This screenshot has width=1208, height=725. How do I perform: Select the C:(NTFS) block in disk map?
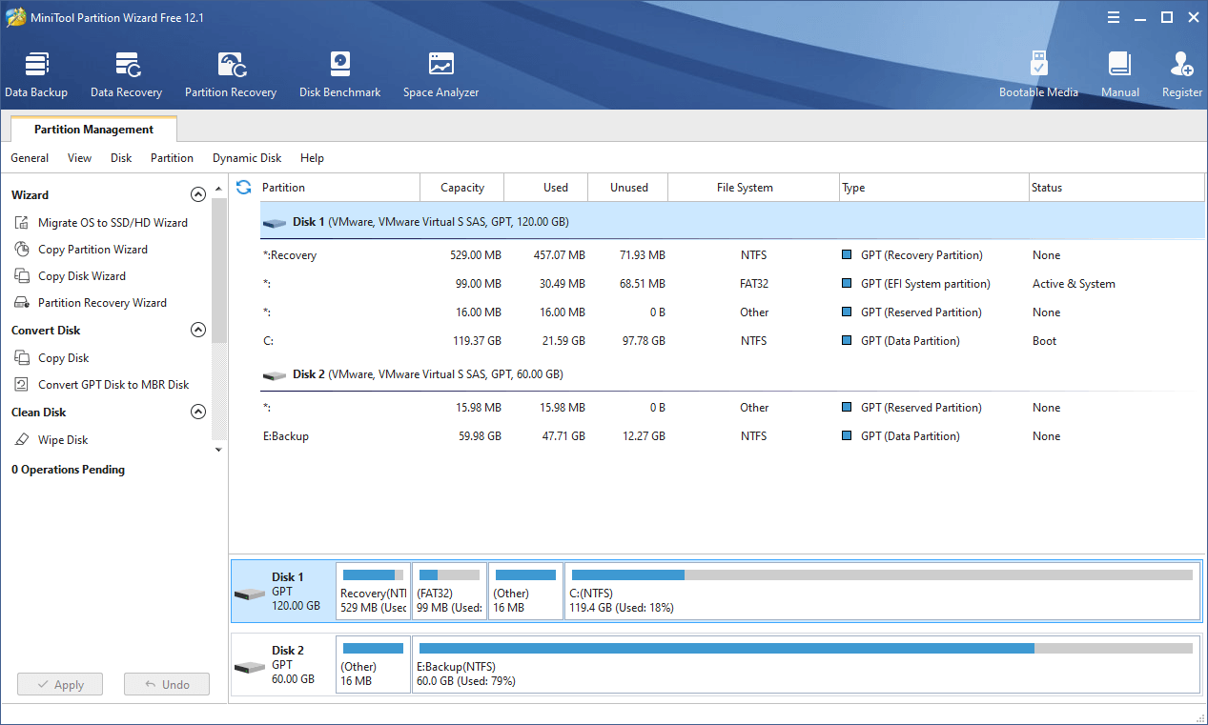click(x=881, y=591)
